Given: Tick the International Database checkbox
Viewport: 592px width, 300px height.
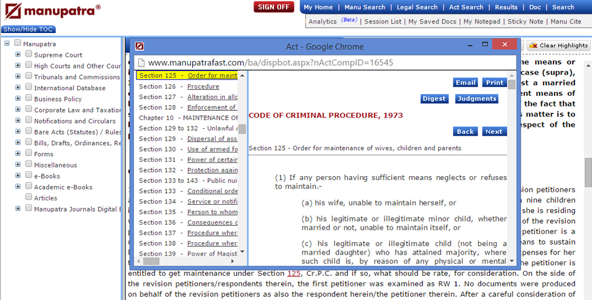Looking at the screenshot, I should 29,87.
